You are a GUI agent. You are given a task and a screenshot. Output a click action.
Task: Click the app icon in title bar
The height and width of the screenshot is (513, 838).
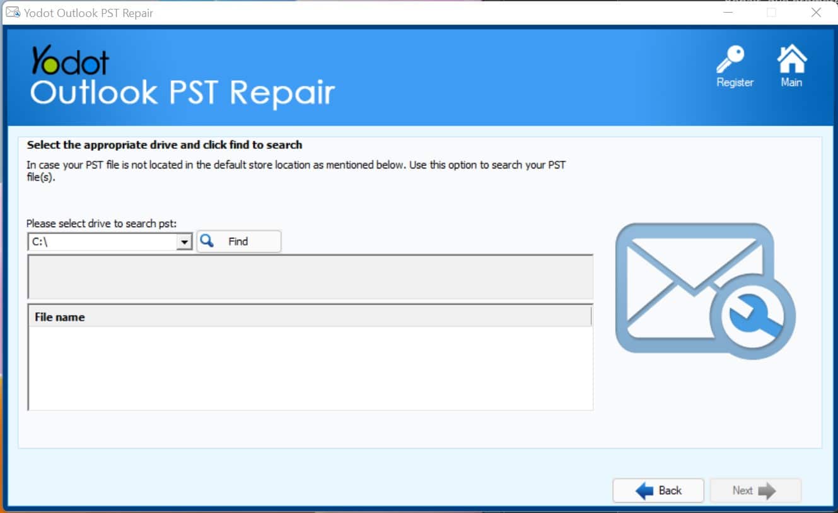tap(13, 13)
